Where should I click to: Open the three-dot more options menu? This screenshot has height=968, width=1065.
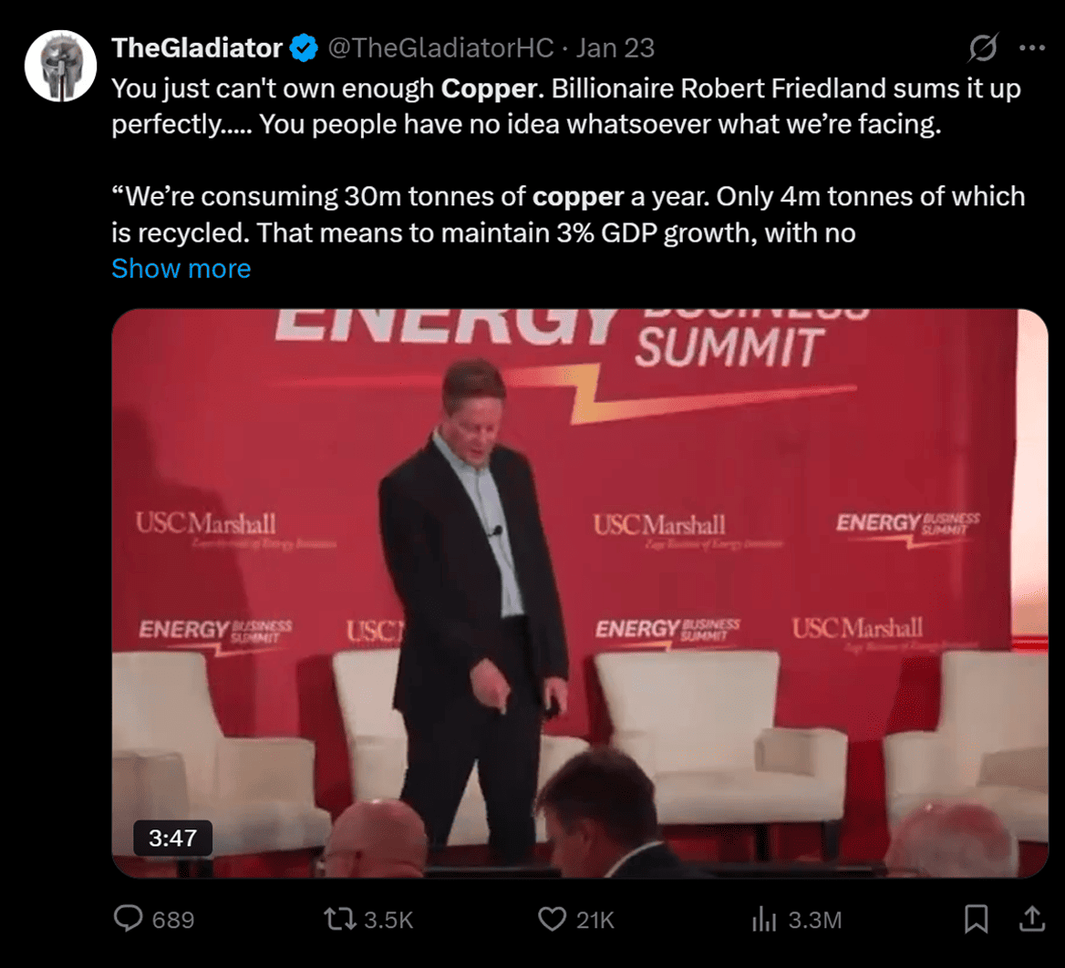coord(1031,47)
